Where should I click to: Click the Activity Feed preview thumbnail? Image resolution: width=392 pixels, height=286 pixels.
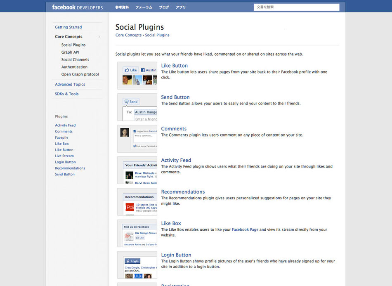137,170
